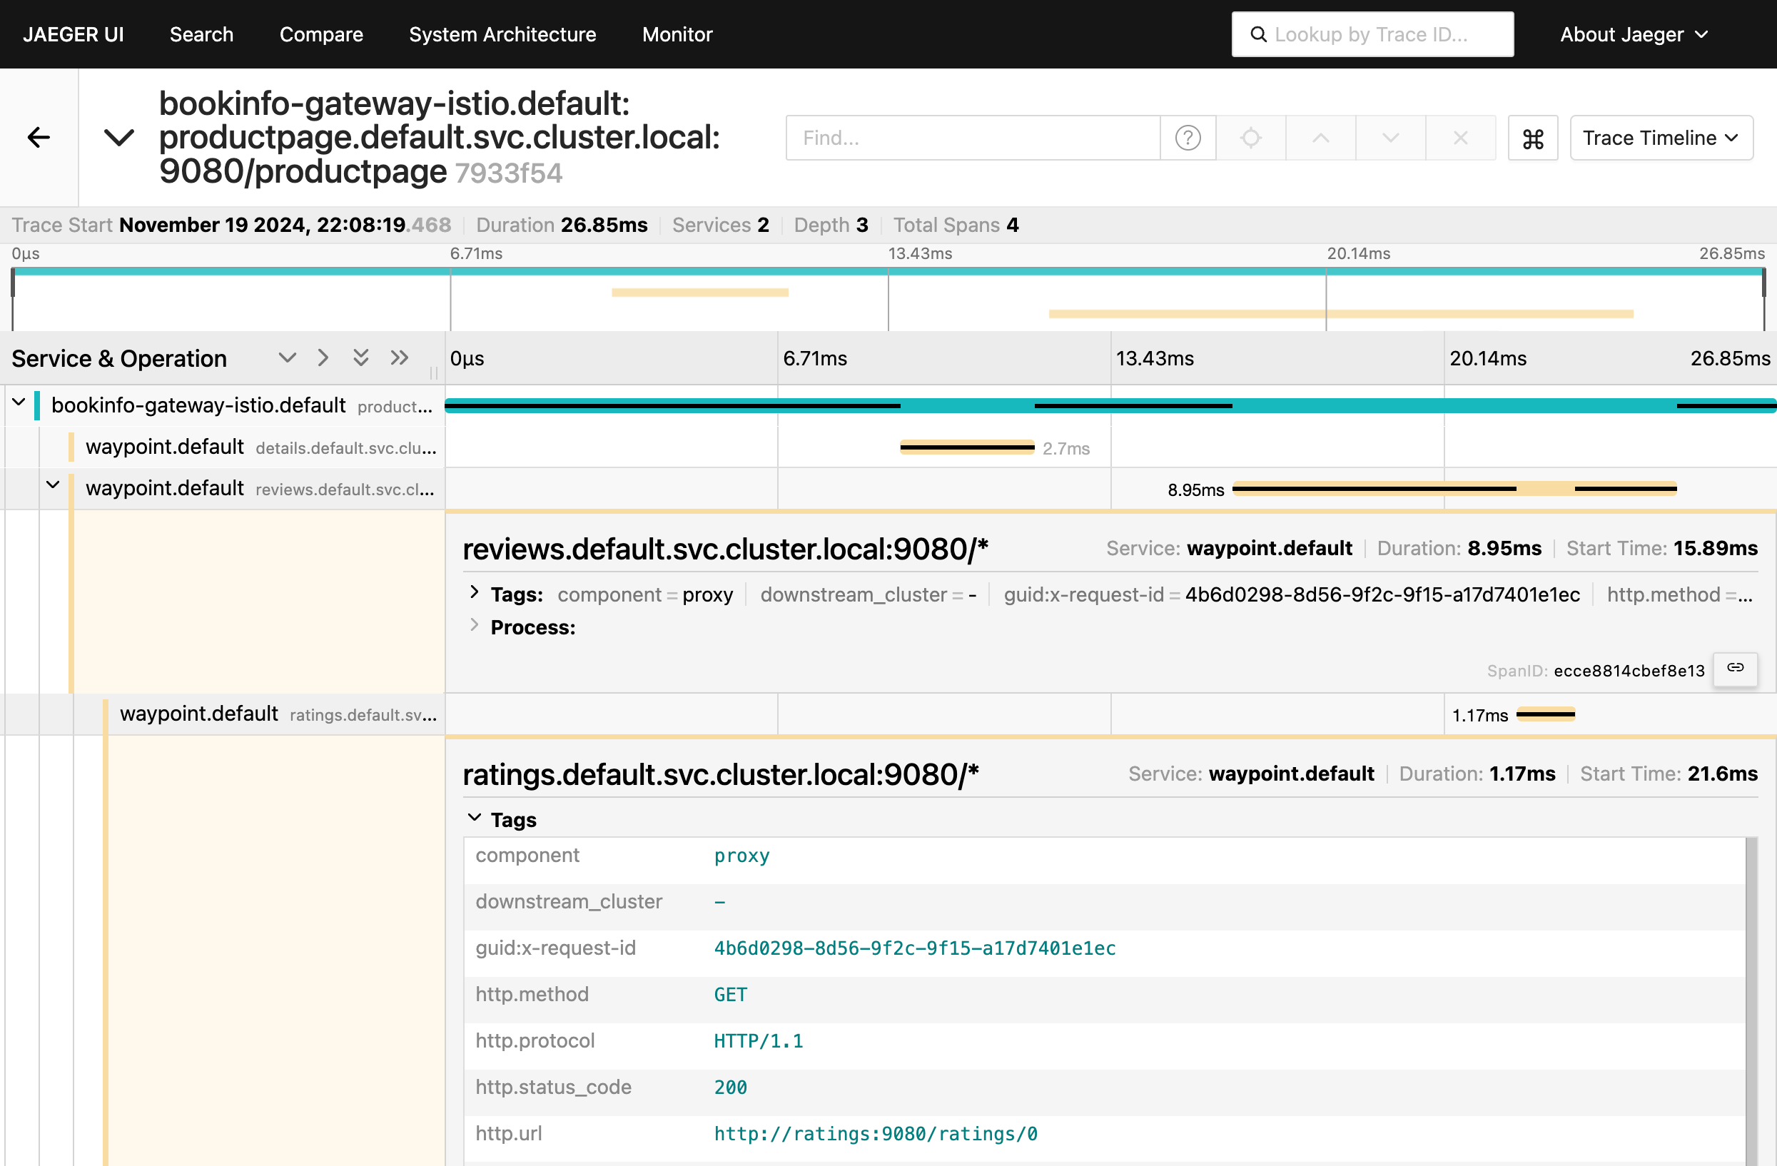Clear the find search with X icon
Image resolution: width=1777 pixels, height=1166 pixels.
(x=1459, y=138)
